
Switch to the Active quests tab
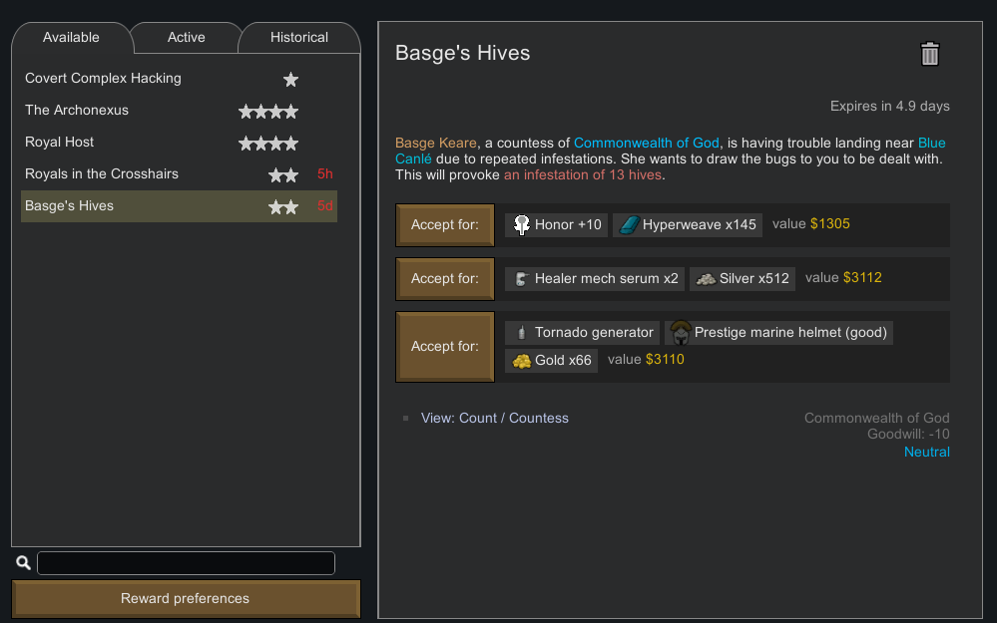187,38
